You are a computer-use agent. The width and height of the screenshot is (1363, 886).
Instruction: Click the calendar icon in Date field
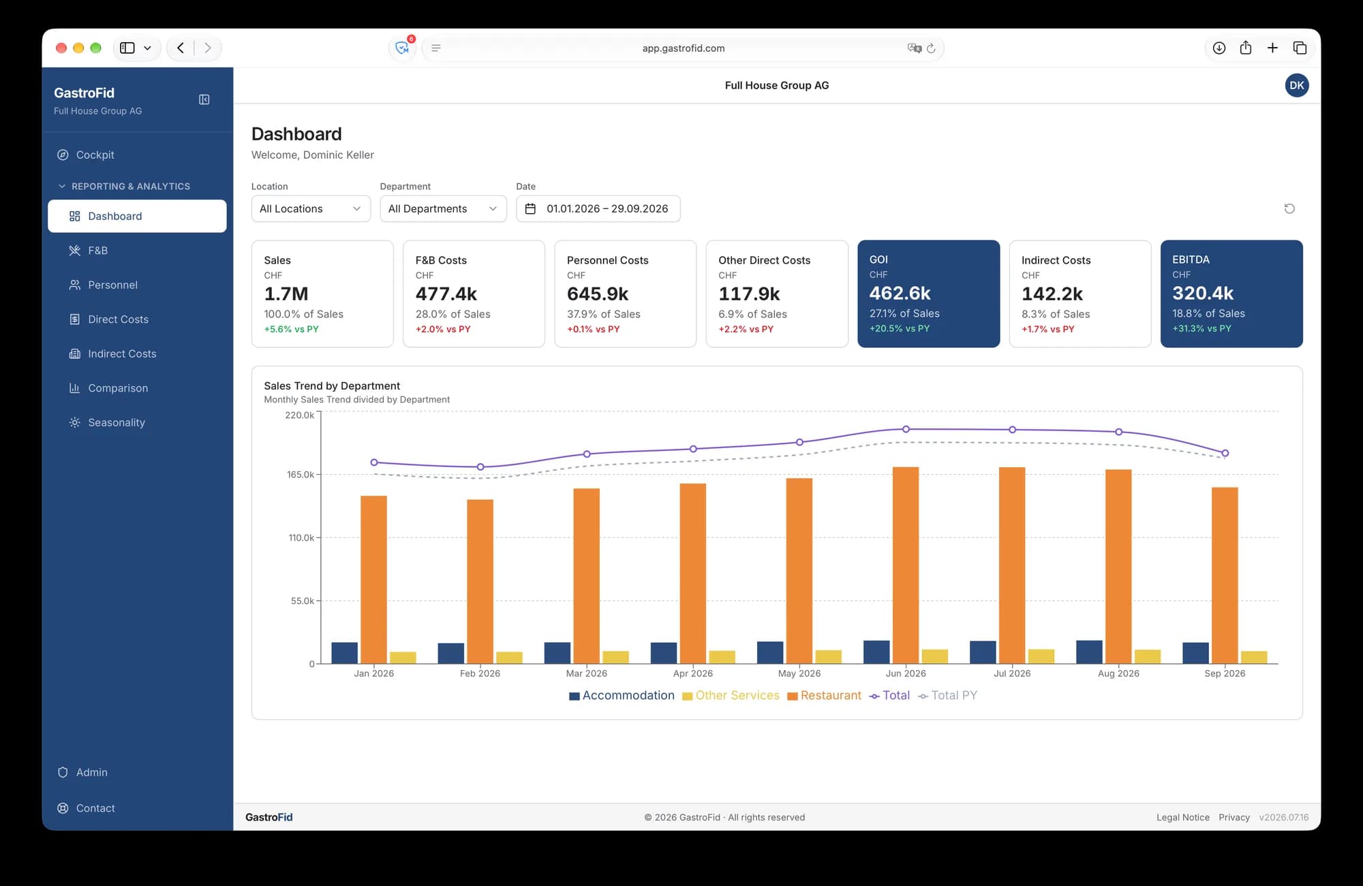pyautogui.click(x=530, y=208)
